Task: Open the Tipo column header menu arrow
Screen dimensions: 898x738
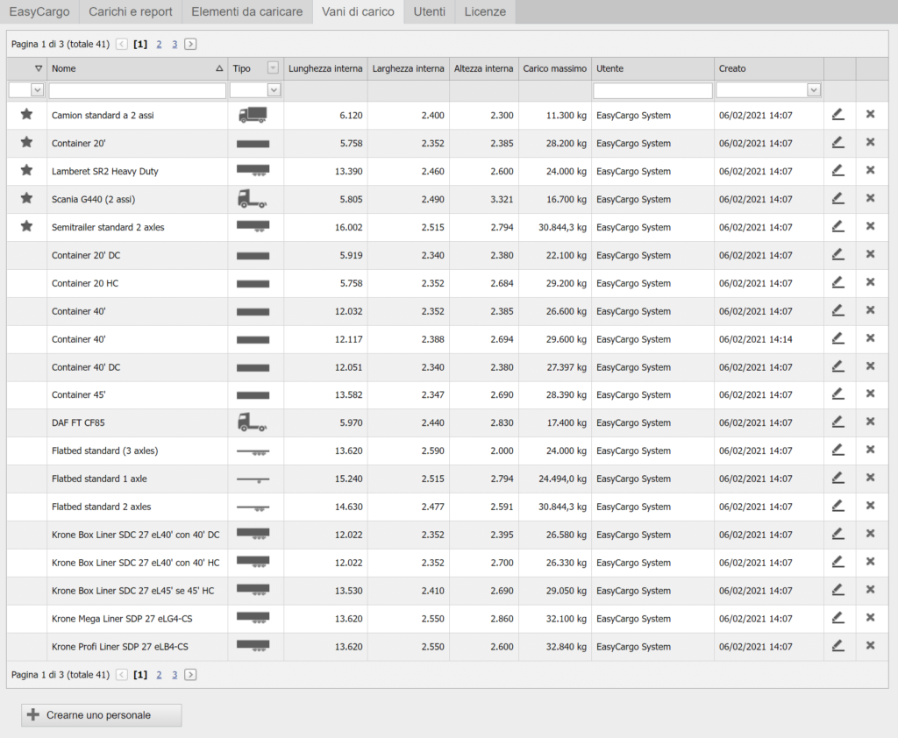Action: pos(274,68)
